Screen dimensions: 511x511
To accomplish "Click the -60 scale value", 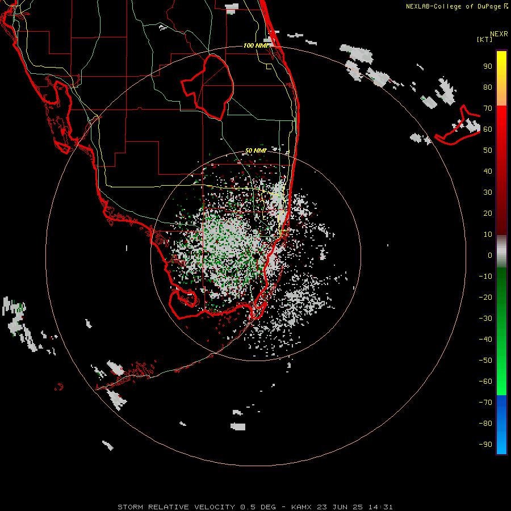I will (x=485, y=382).
